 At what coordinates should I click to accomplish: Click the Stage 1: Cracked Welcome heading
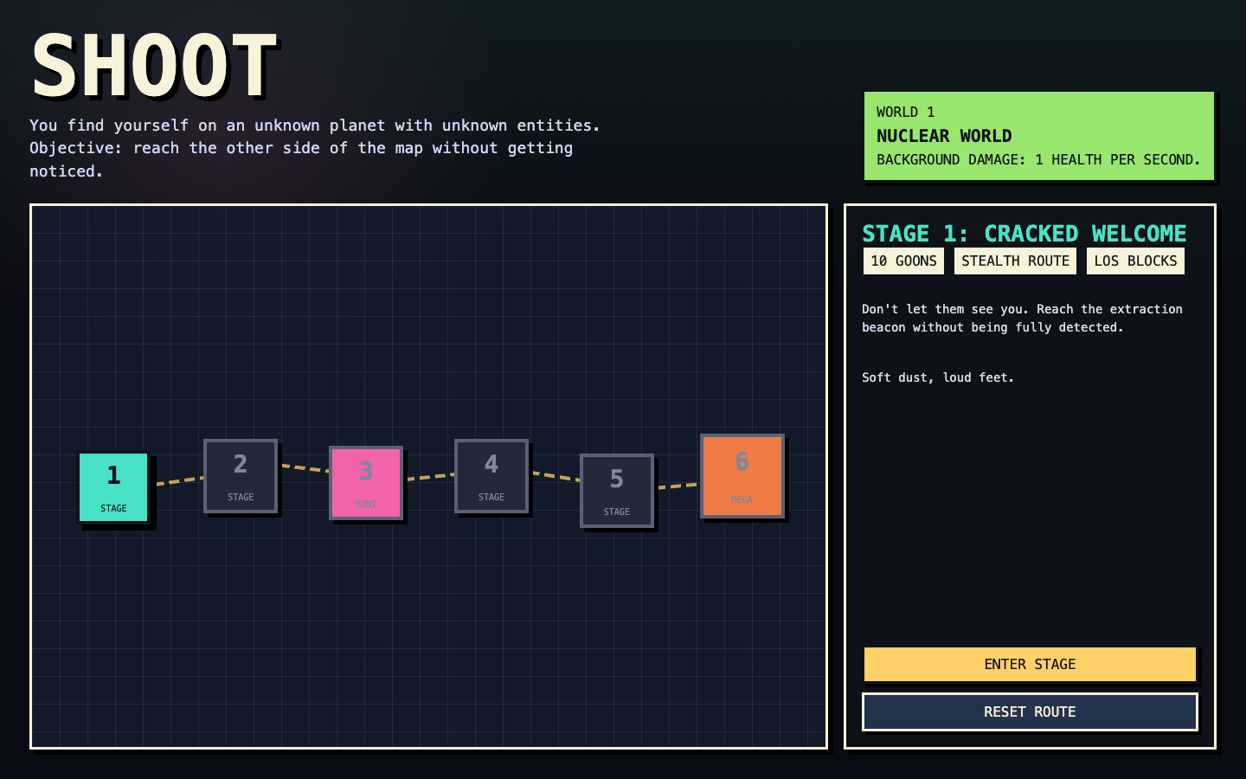[1024, 234]
